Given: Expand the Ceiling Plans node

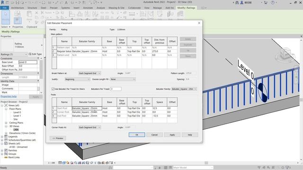Looking at the screenshot, I should click(x=6, y=123).
